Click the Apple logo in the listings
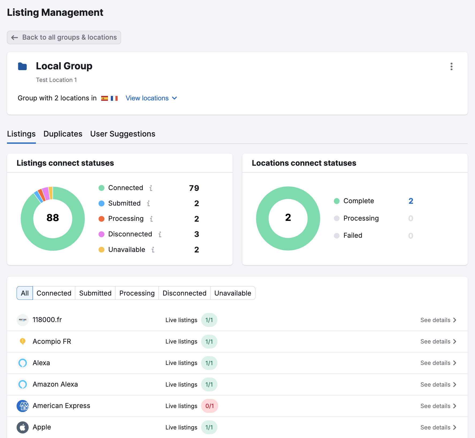Viewport: 475px width, 438px height. 23,427
